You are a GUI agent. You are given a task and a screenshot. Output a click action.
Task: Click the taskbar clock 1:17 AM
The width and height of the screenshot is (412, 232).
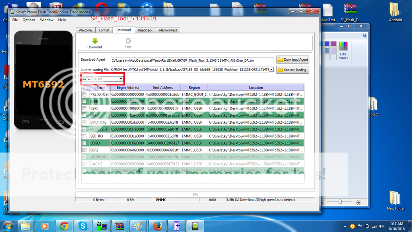click(x=396, y=224)
